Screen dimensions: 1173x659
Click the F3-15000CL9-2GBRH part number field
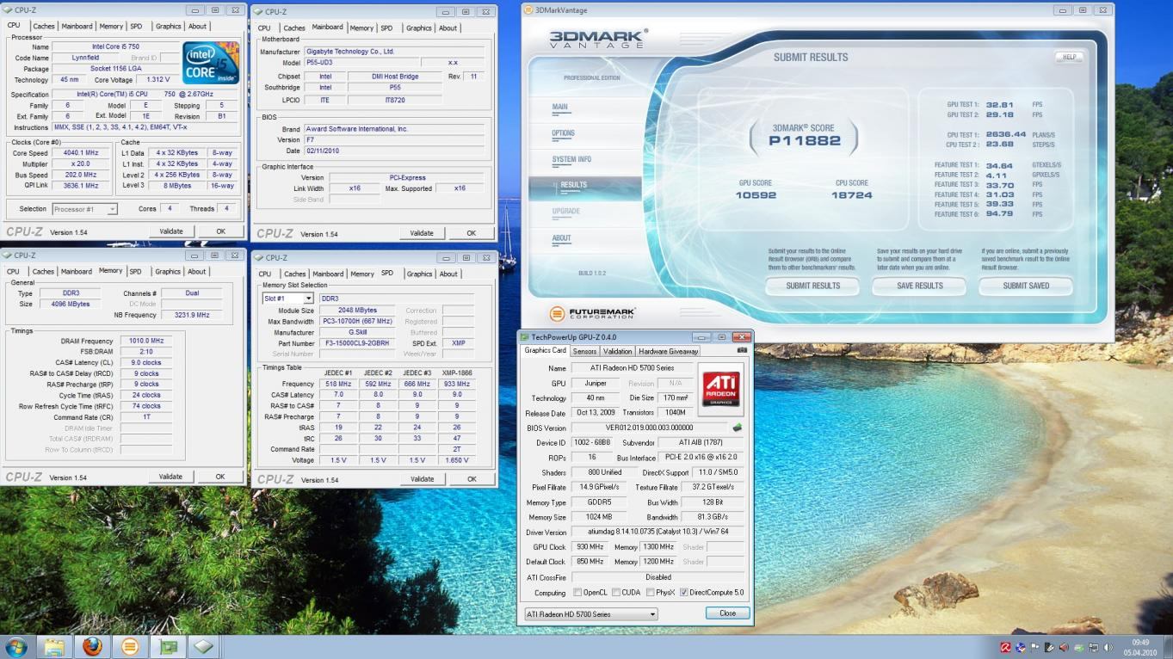point(357,343)
